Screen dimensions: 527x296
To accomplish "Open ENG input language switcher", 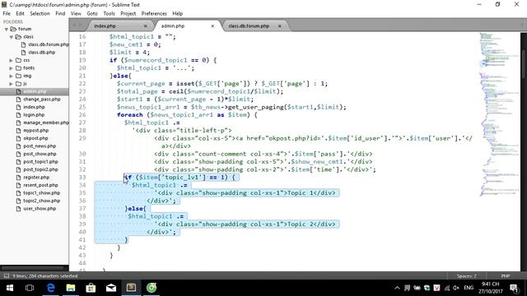I will [469, 288].
